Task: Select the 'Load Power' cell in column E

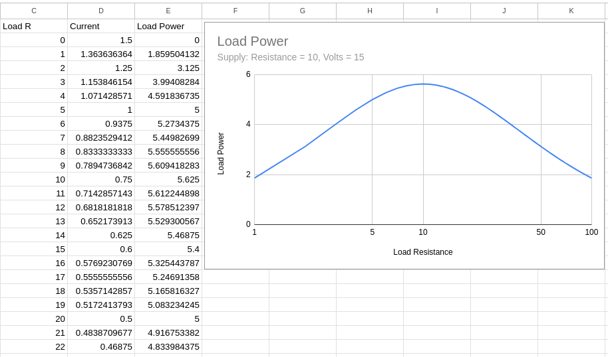Action: 168,27
